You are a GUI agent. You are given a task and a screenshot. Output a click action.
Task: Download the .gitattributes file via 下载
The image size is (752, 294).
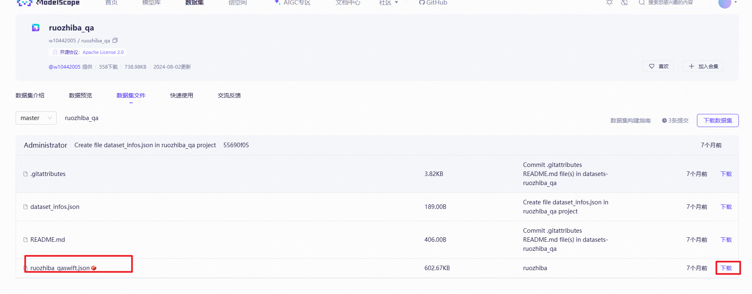(x=726, y=174)
